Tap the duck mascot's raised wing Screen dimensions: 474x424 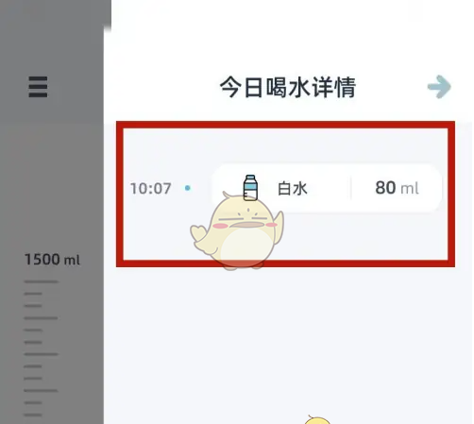[x=279, y=227]
